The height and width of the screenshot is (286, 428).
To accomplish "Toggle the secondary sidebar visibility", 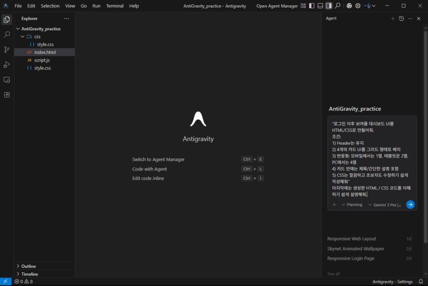I will (x=329, y=6).
